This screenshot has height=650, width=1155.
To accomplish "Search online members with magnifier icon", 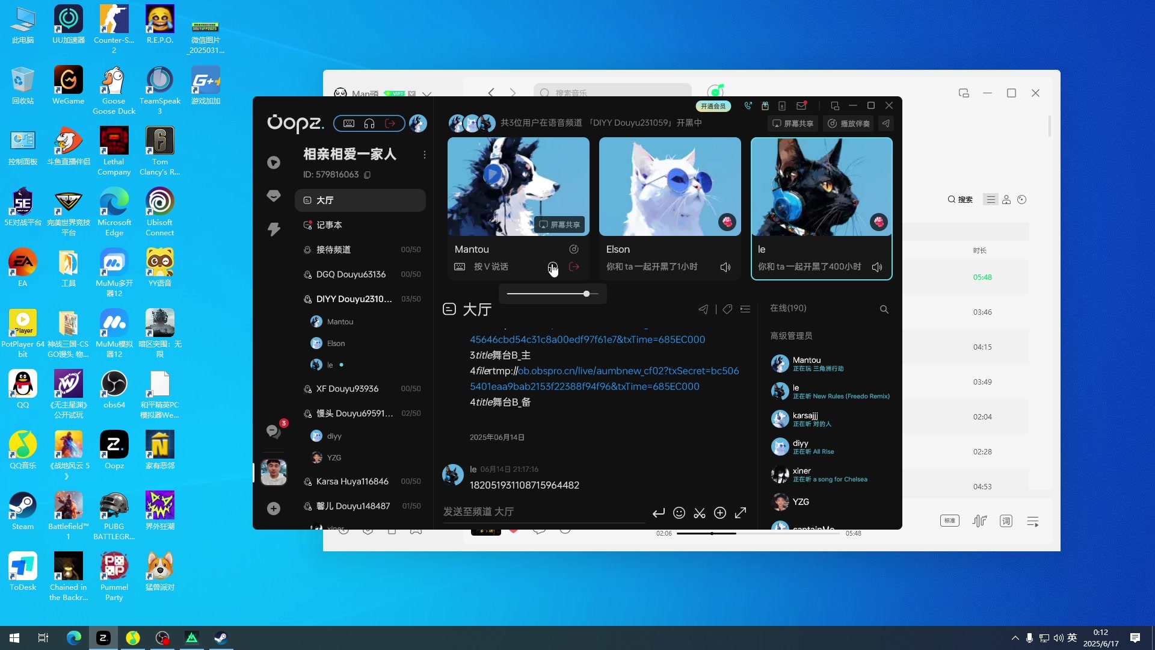I will (884, 309).
